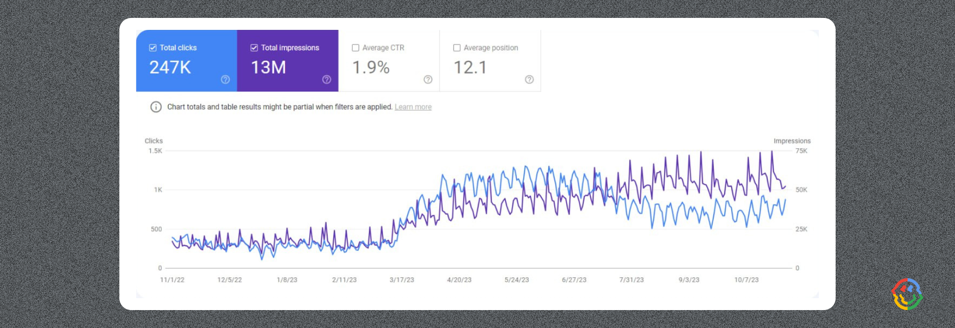Click help icon on Total impressions card
Screen dimensions: 955x328
coord(327,80)
